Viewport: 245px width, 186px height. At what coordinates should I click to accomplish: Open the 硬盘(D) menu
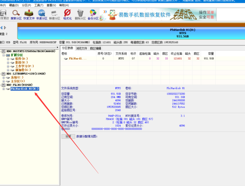[x=14, y=5]
